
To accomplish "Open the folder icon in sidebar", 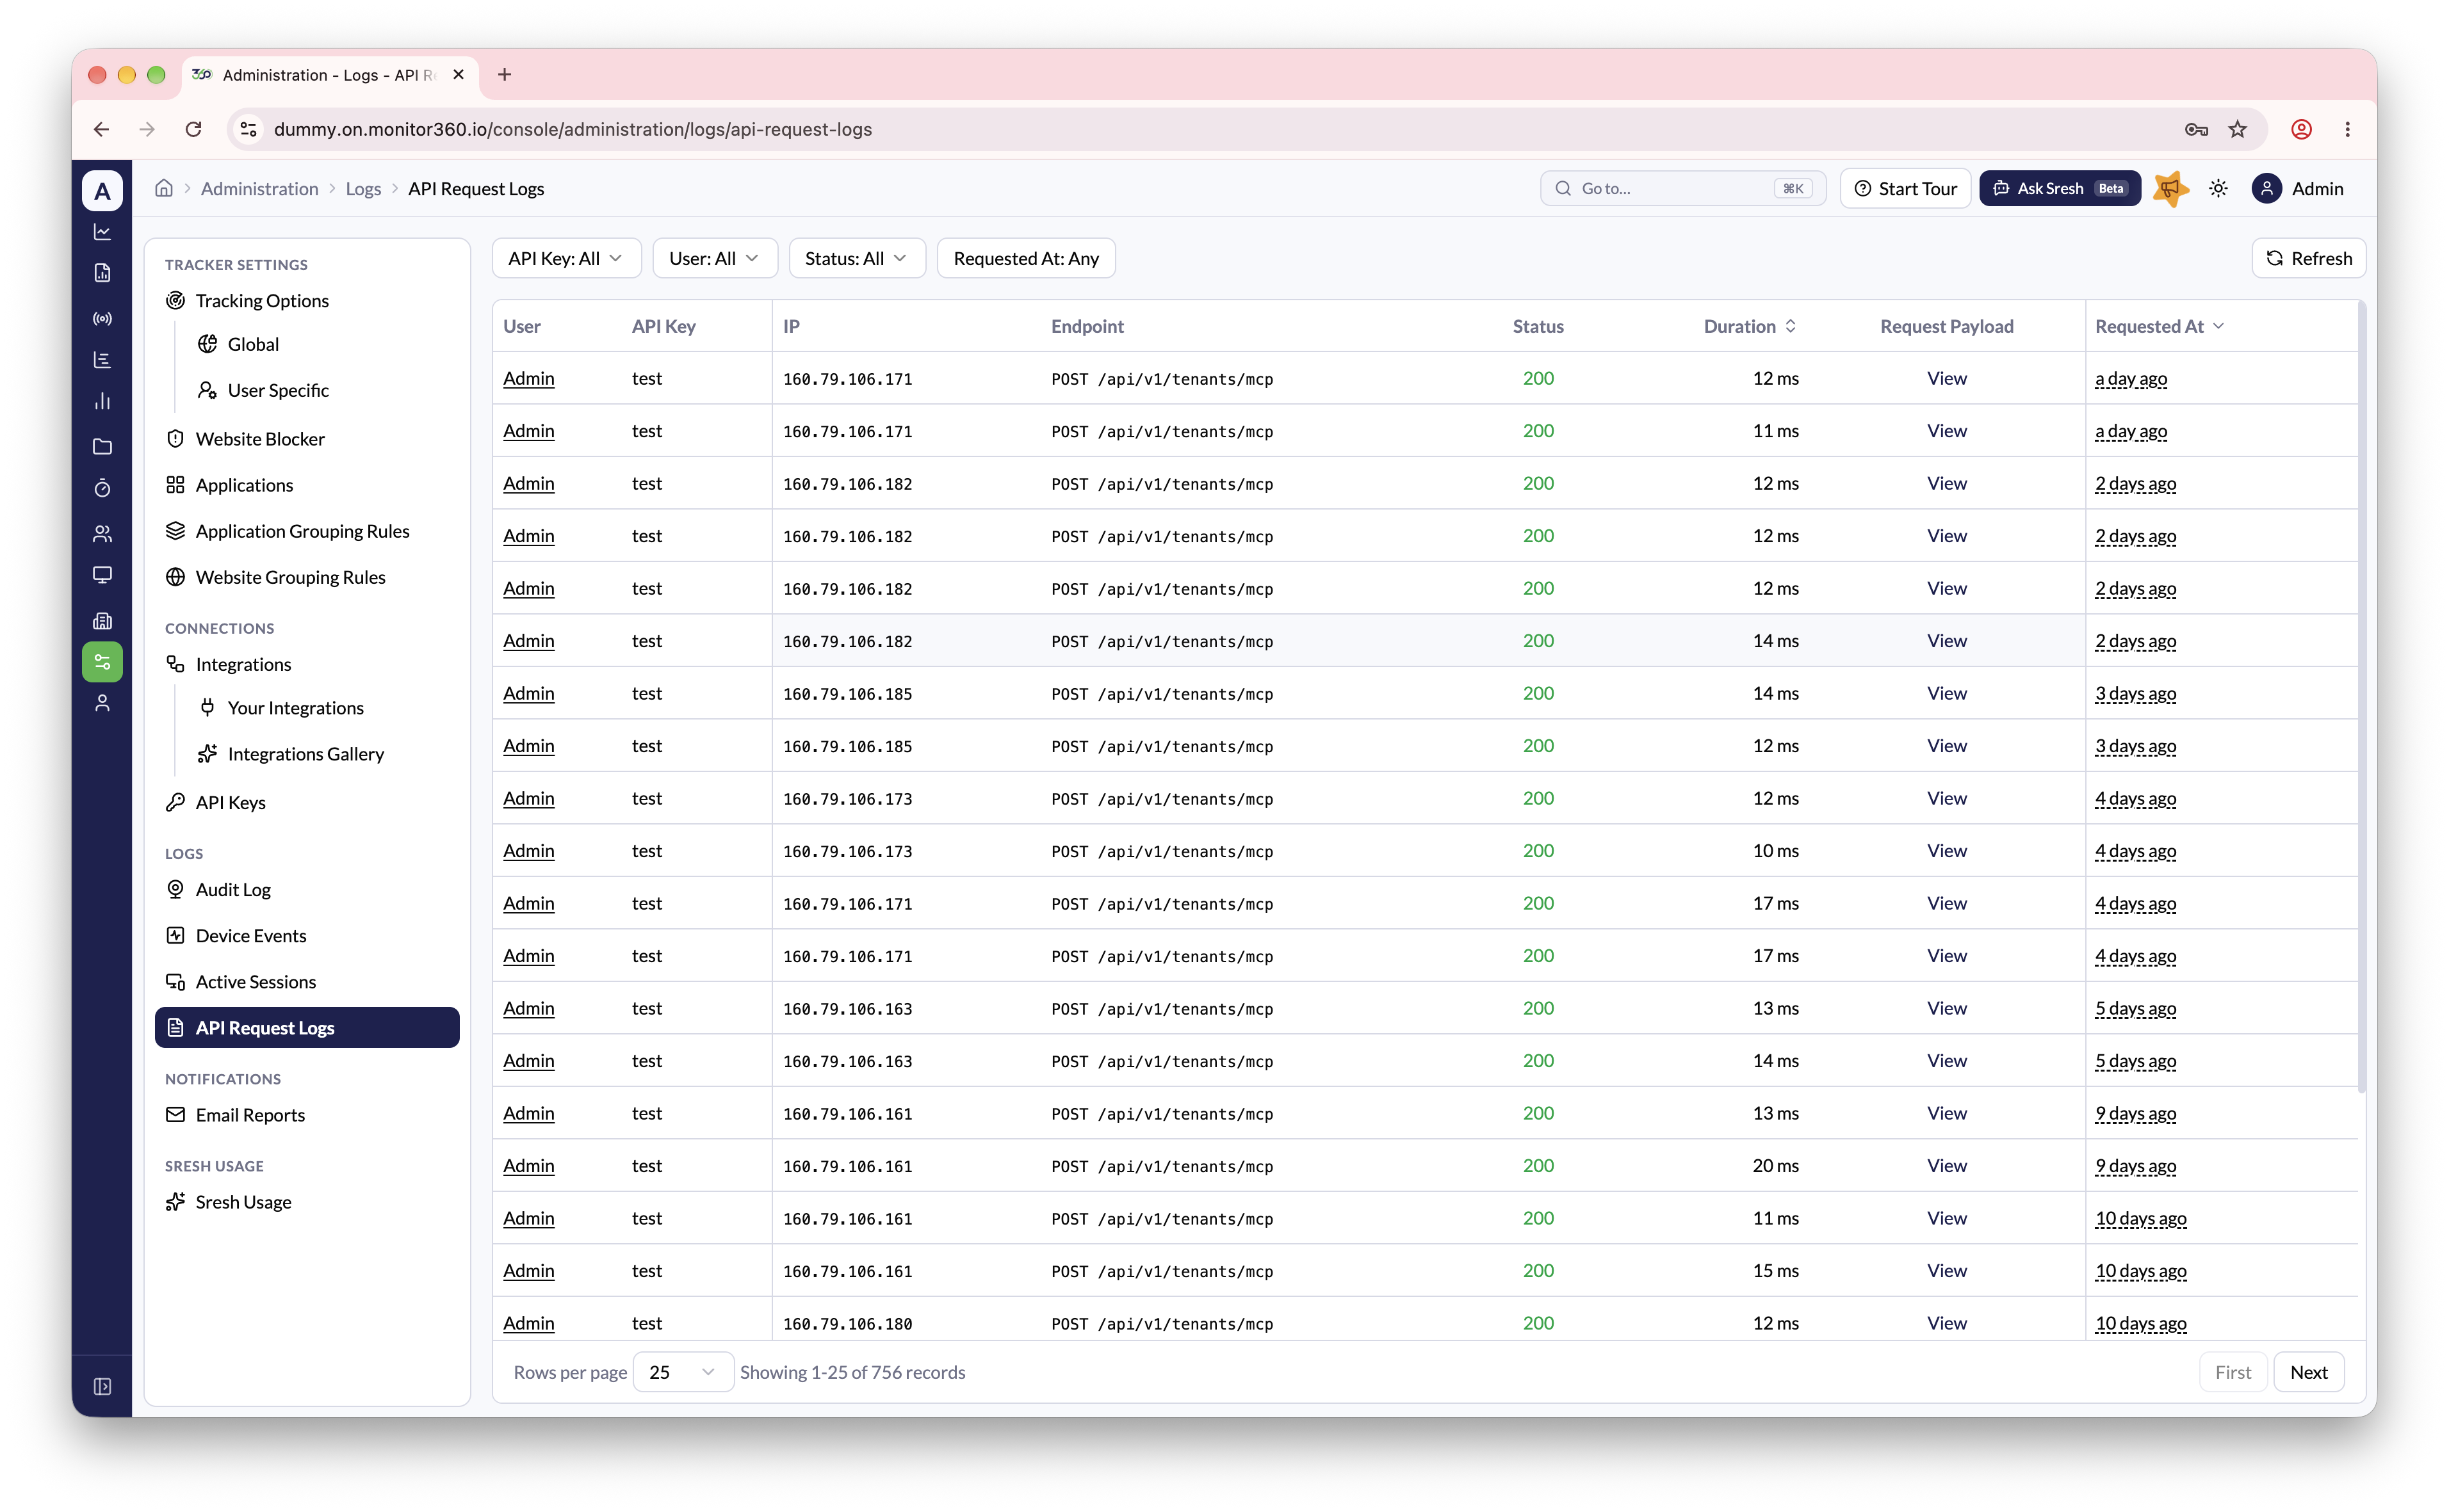I will [102, 447].
